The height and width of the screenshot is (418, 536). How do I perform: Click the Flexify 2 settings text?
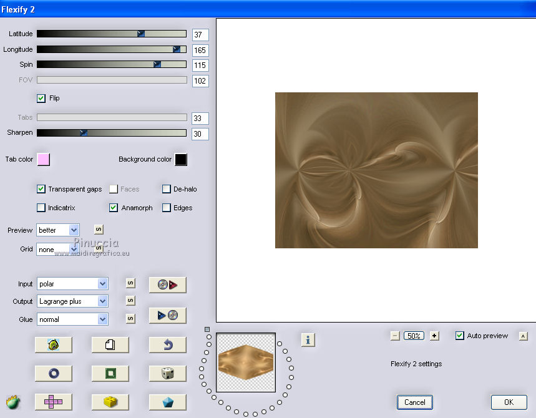(416, 364)
